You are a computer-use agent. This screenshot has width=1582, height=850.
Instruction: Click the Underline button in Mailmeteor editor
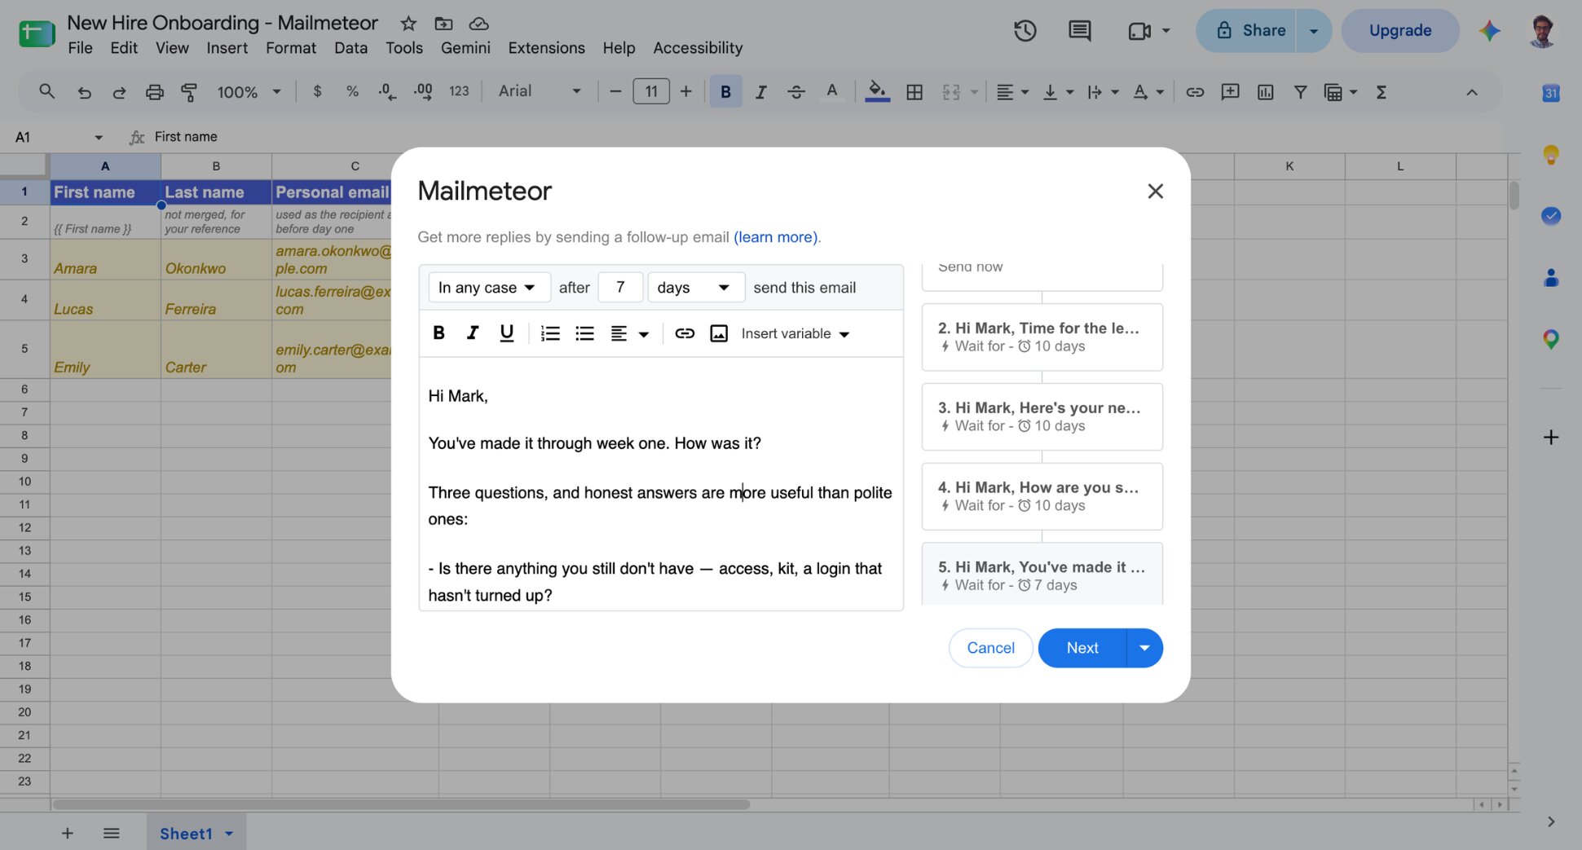coord(506,333)
